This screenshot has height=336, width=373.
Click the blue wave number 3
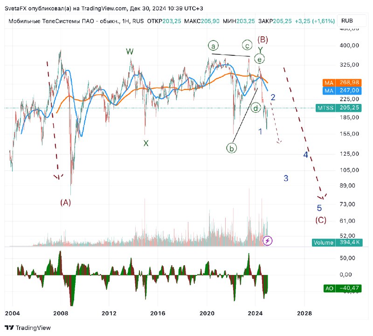286,178
